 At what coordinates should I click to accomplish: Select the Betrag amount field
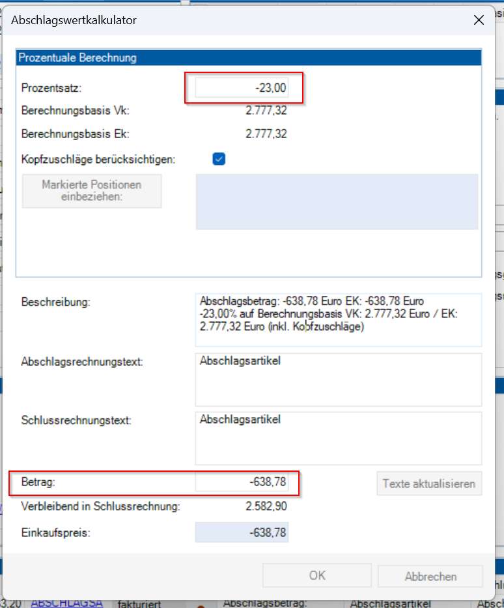click(242, 483)
